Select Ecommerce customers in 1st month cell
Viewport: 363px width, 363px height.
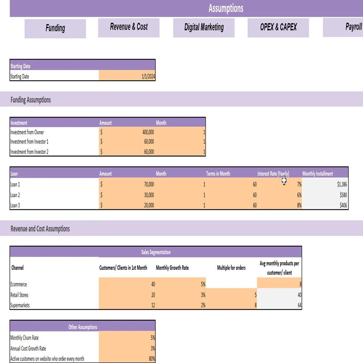pyautogui.click(x=127, y=285)
